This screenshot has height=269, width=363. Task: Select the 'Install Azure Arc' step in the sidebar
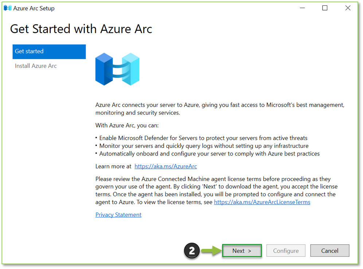click(35, 66)
